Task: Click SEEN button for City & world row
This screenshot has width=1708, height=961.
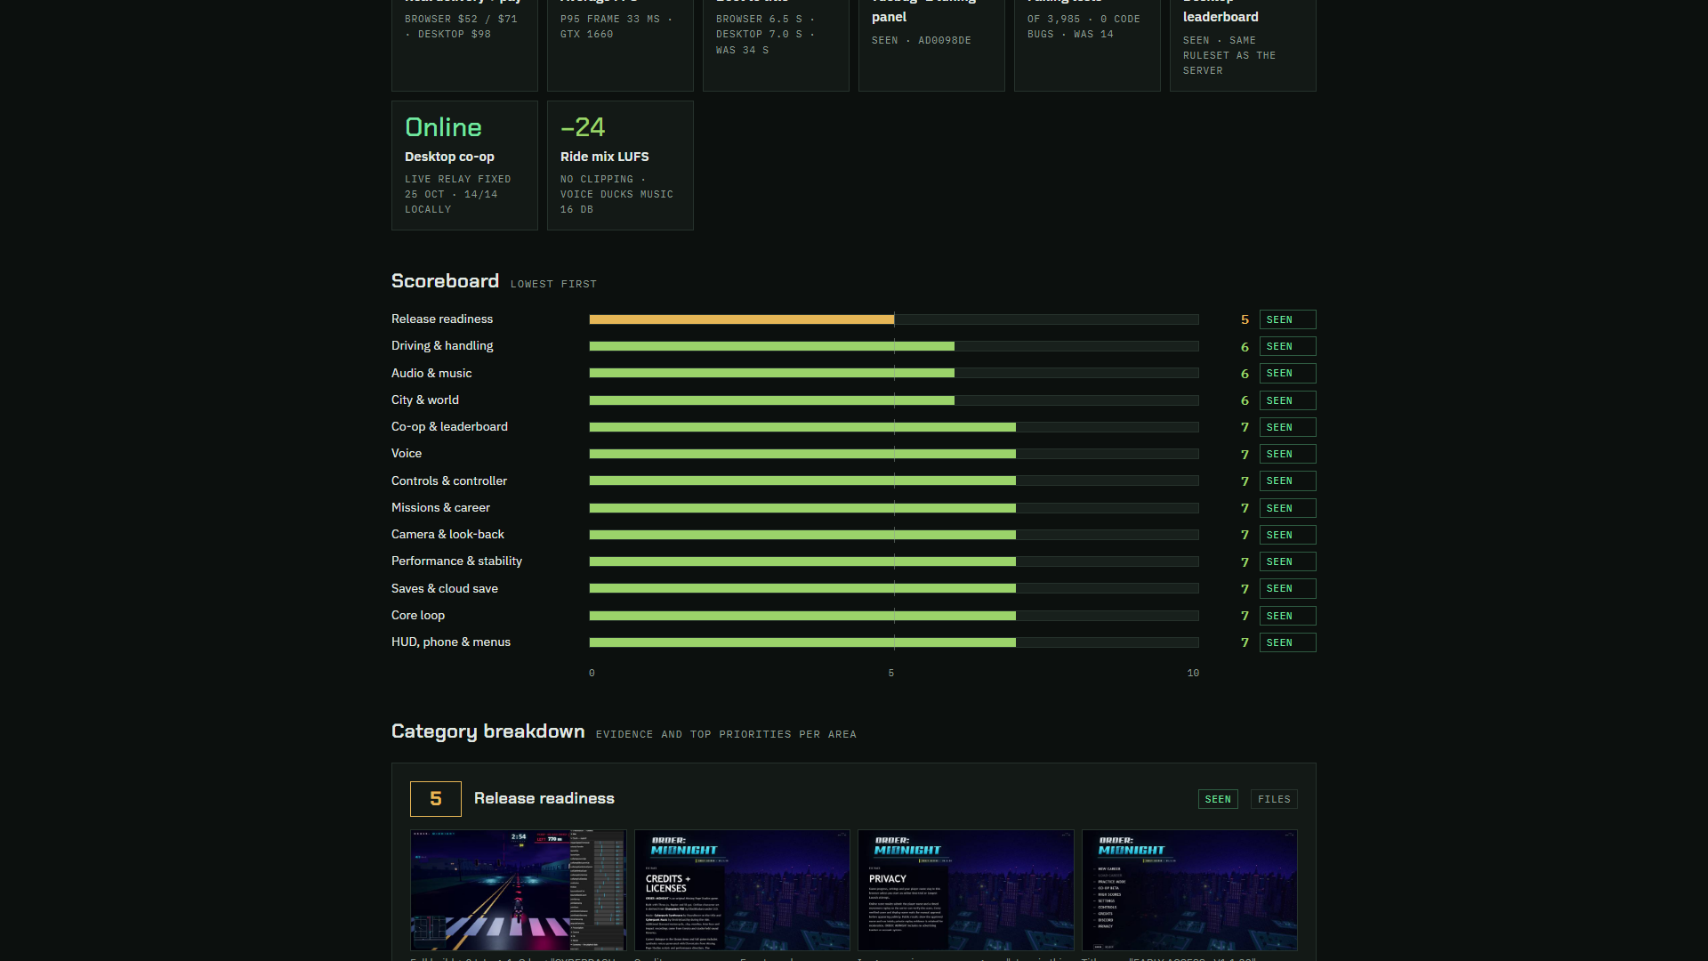Action: (x=1287, y=400)
